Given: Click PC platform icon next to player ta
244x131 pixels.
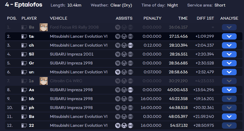Looking at the screenshot, I should tap(24, 36).
